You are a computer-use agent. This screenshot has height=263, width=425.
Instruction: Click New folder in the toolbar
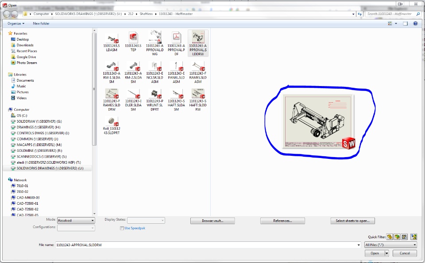click(x=41, y=23)
